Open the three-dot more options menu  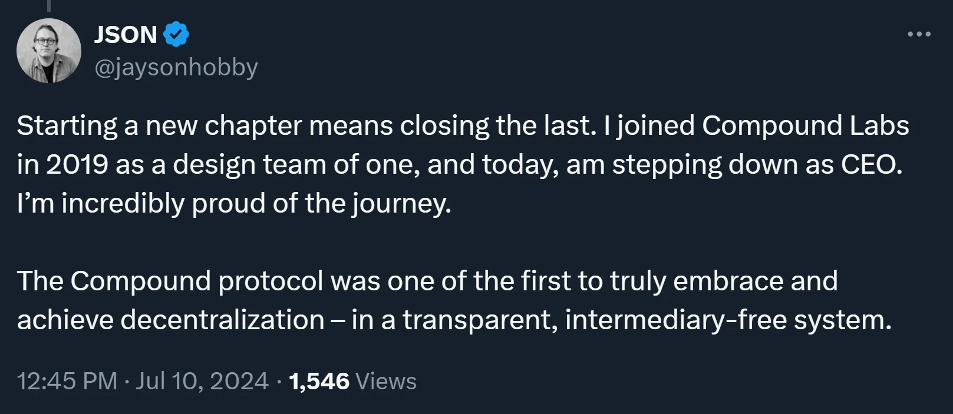919,34
